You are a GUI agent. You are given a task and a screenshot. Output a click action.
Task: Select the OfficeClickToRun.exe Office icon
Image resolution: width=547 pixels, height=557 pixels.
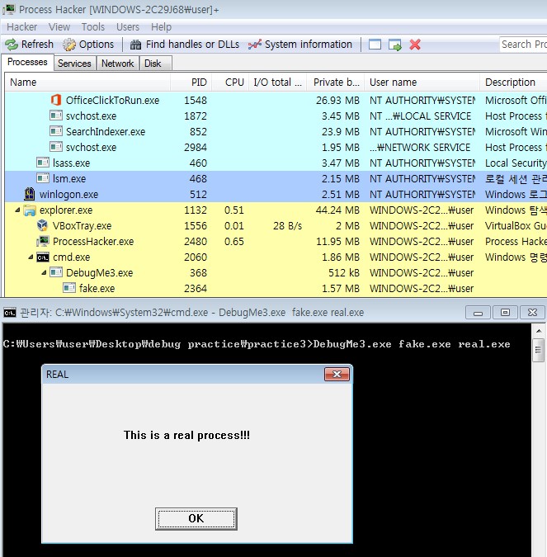coord(56,100)
